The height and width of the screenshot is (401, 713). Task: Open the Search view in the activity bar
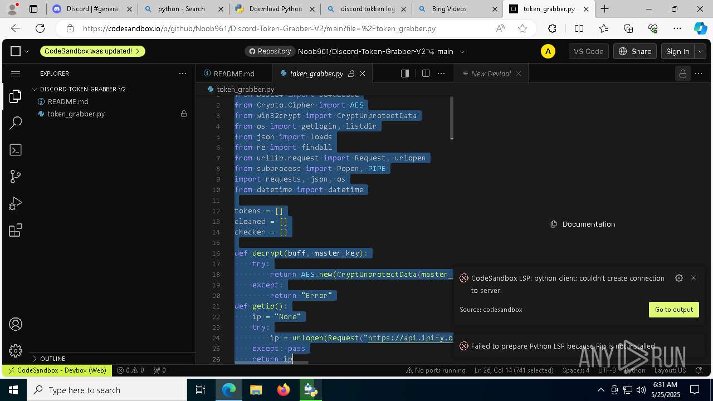click(x=16, y=123)
